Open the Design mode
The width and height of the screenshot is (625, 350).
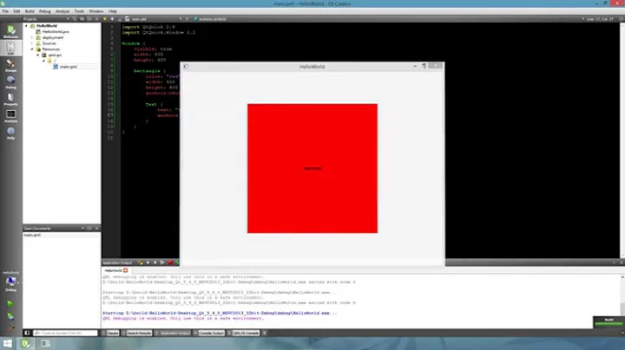click(x=10, y=65)
